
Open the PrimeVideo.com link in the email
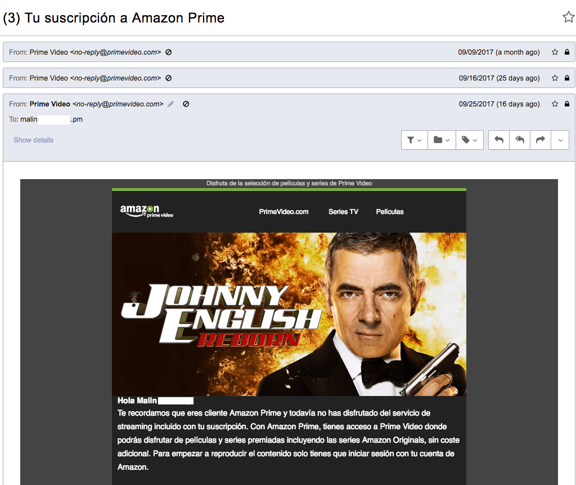click(x=283, y=212)
